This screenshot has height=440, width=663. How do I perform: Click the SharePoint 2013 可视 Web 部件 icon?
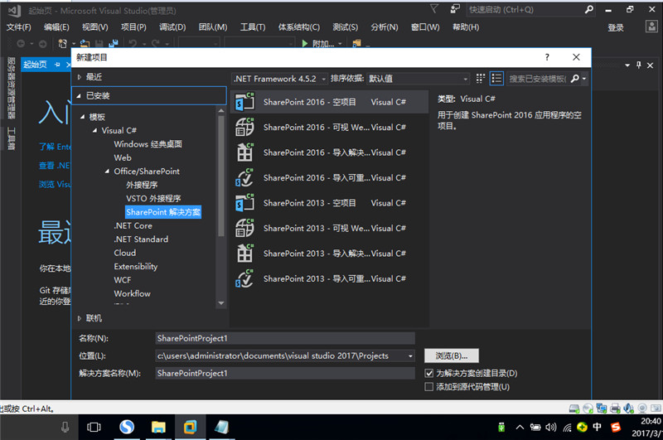tap(244, 228)
